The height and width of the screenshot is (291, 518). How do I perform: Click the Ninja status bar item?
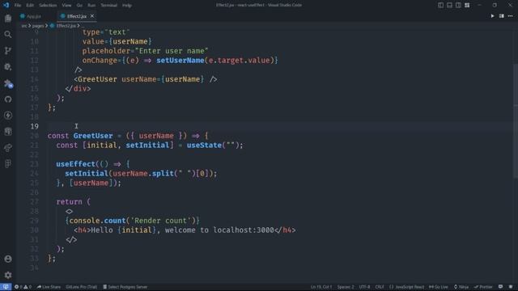[x=461, y=287]
